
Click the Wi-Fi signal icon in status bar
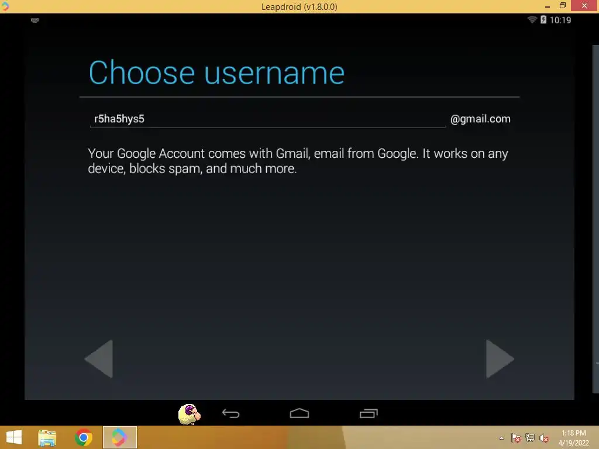point(532,19)
